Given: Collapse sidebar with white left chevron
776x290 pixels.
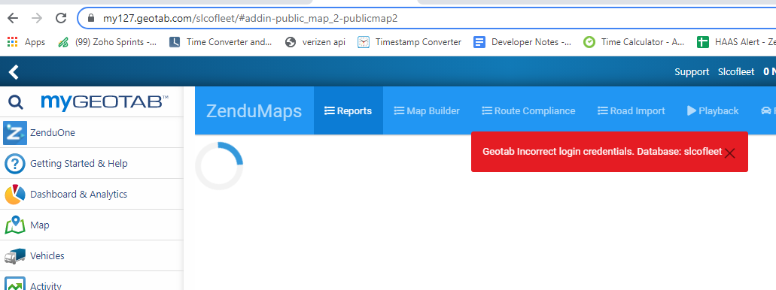Looking at the screenshot, I should (14, 72).
